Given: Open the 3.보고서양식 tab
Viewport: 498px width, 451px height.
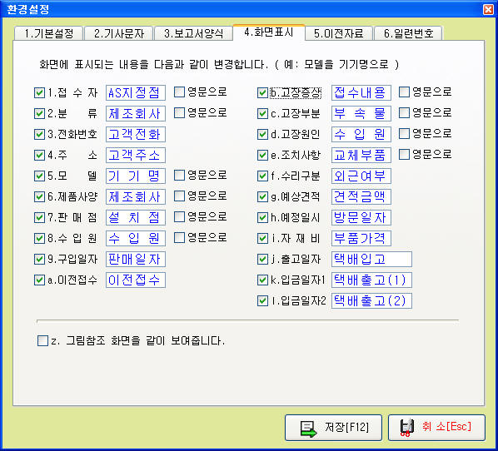Looking at the screenshot, I should point(194,33).
